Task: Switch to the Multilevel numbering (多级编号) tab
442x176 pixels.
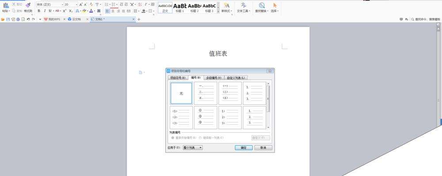Action: (213, 77)
